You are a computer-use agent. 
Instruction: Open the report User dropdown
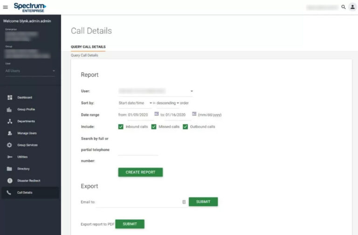pos(156,91)
